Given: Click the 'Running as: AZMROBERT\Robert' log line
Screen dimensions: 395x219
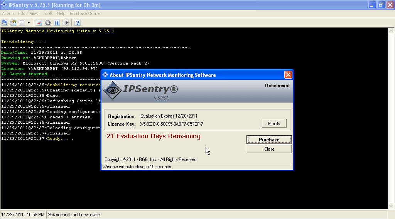Looking at the screenshot, I should [x=39, y=58].
